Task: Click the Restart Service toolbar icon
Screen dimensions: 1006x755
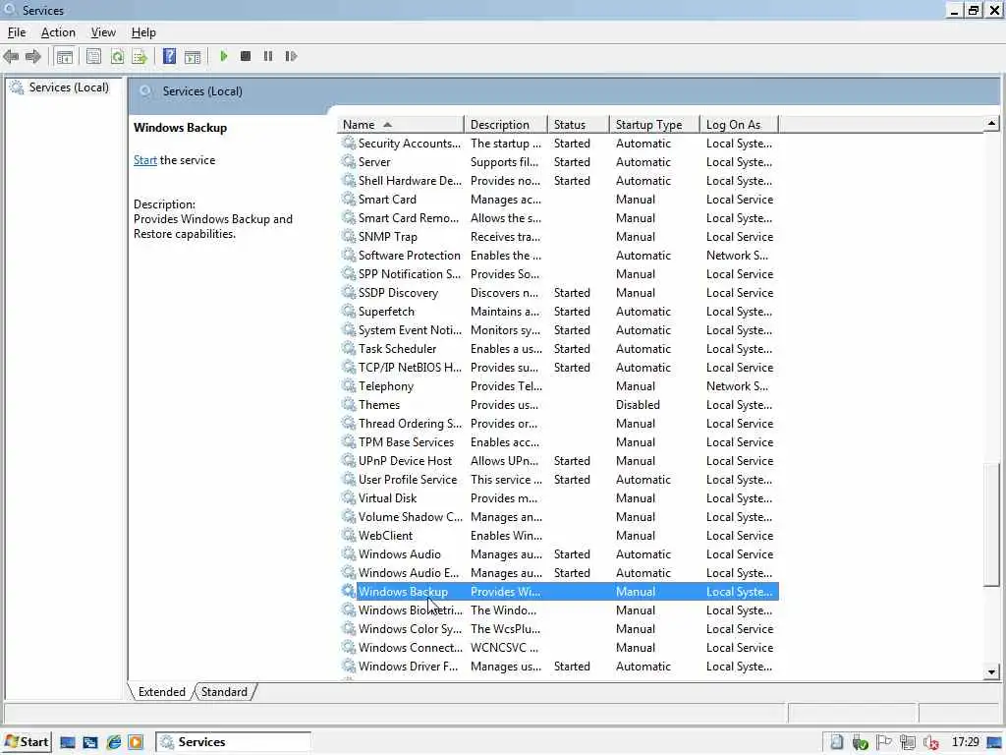Action: 291,56
